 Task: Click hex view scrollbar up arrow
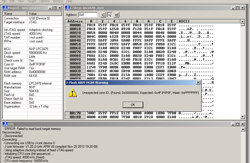coord(242,21)
